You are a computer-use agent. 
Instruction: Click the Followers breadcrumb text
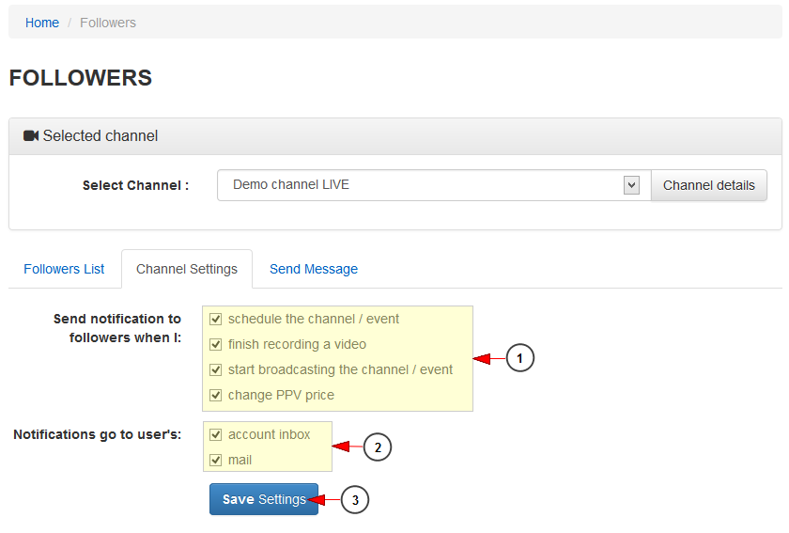pyautogui.click(x=108, y=23)
